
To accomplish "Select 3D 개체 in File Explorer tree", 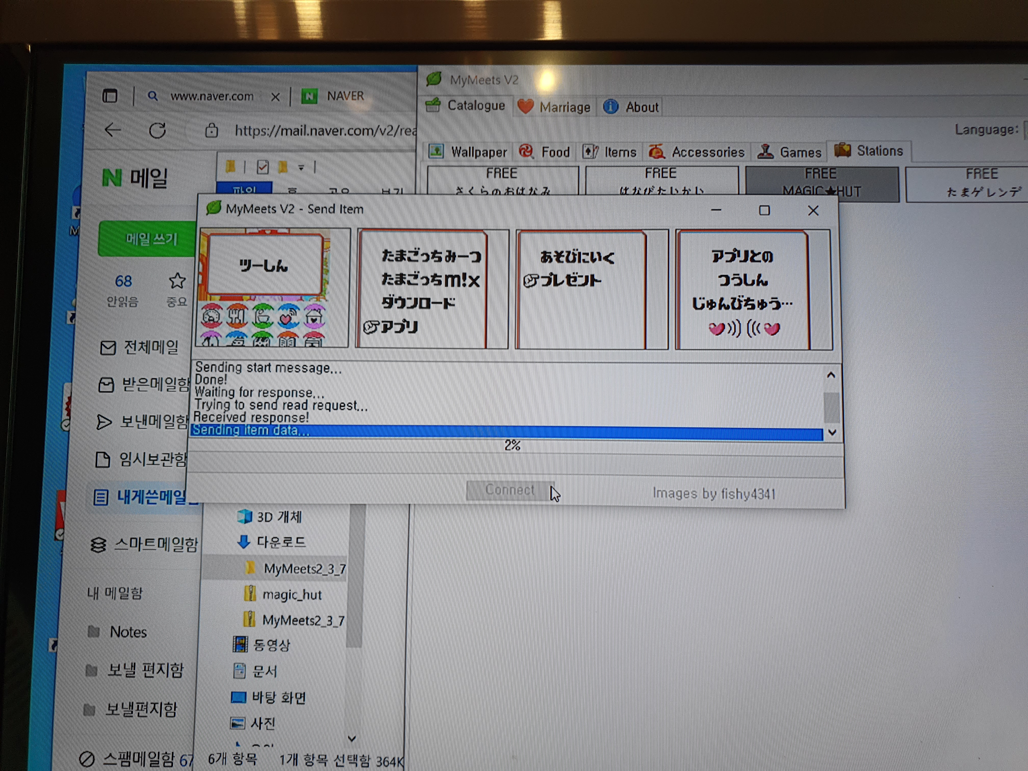I will pos(269,517).
